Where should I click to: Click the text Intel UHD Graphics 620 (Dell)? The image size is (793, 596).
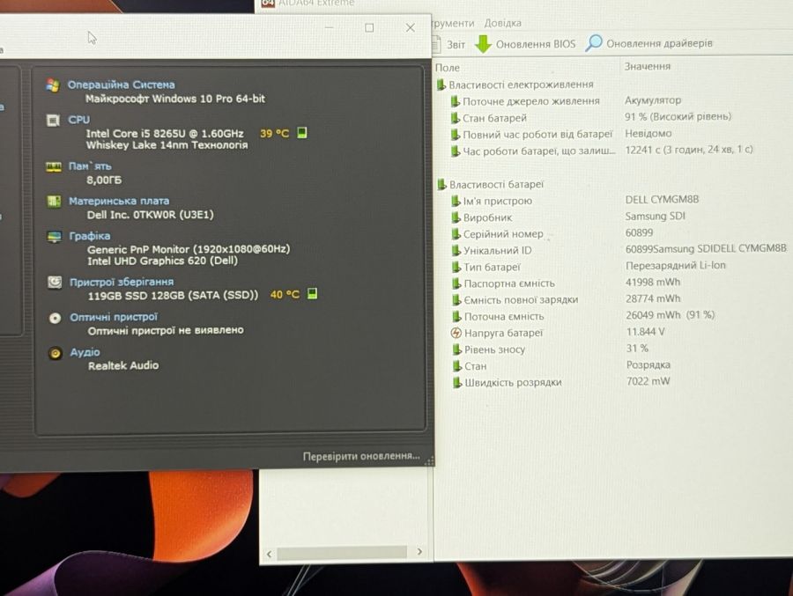coord(162,261)
